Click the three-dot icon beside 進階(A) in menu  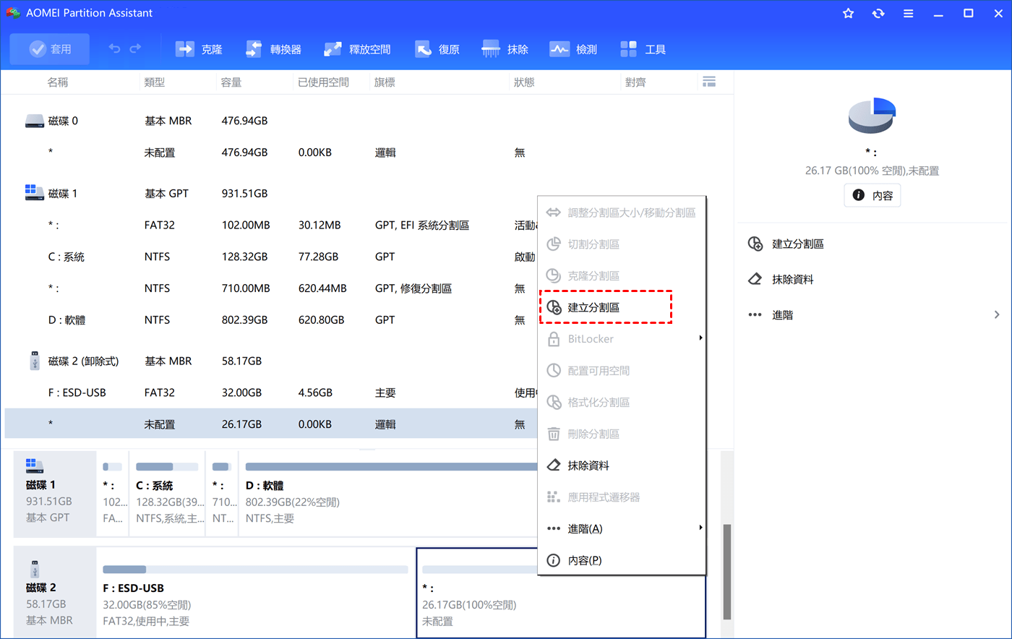[x=554, y=528]
